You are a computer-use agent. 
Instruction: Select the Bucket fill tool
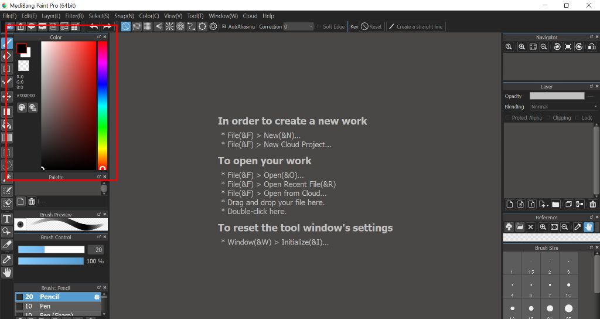(x=7, y=124)
